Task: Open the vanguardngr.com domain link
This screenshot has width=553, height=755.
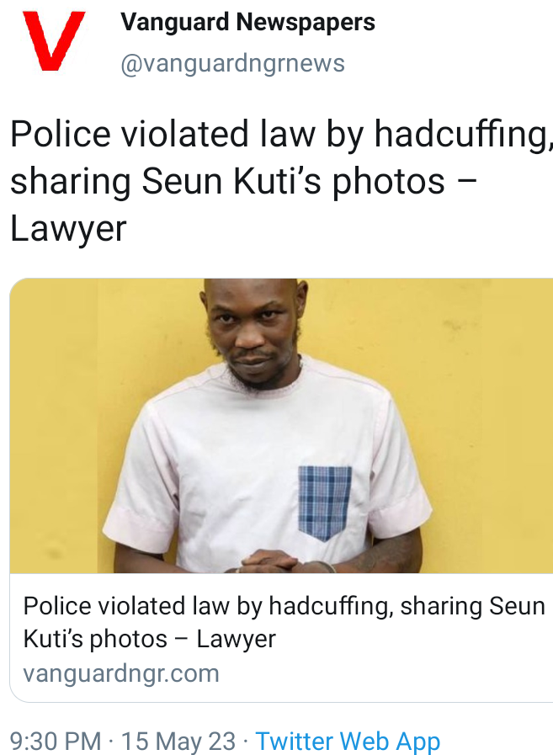Action: point(121,673)
